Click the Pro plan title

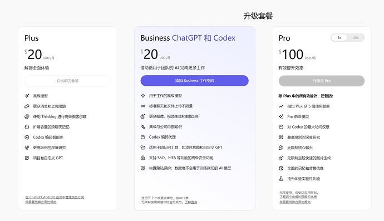[284, 38]
